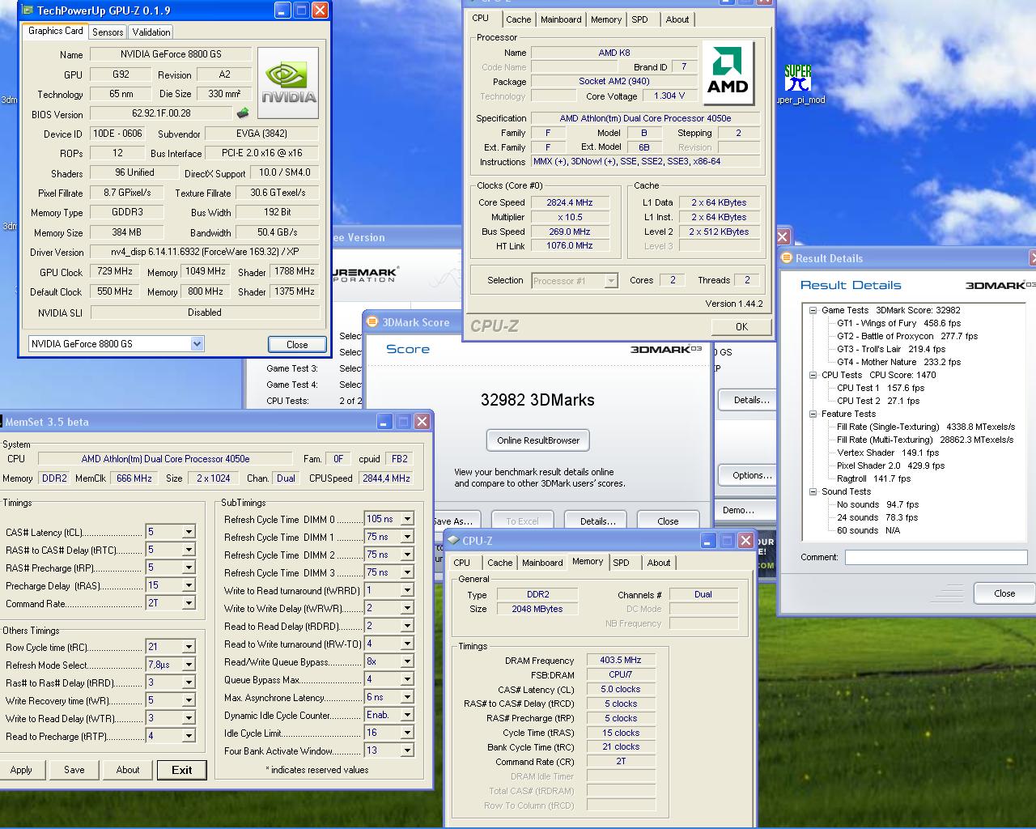Image resolution: width=1036 pixels, height=829 pixels.
Task: Click the Specification field in CPU-Z
Action: click(x=645, y=118)
